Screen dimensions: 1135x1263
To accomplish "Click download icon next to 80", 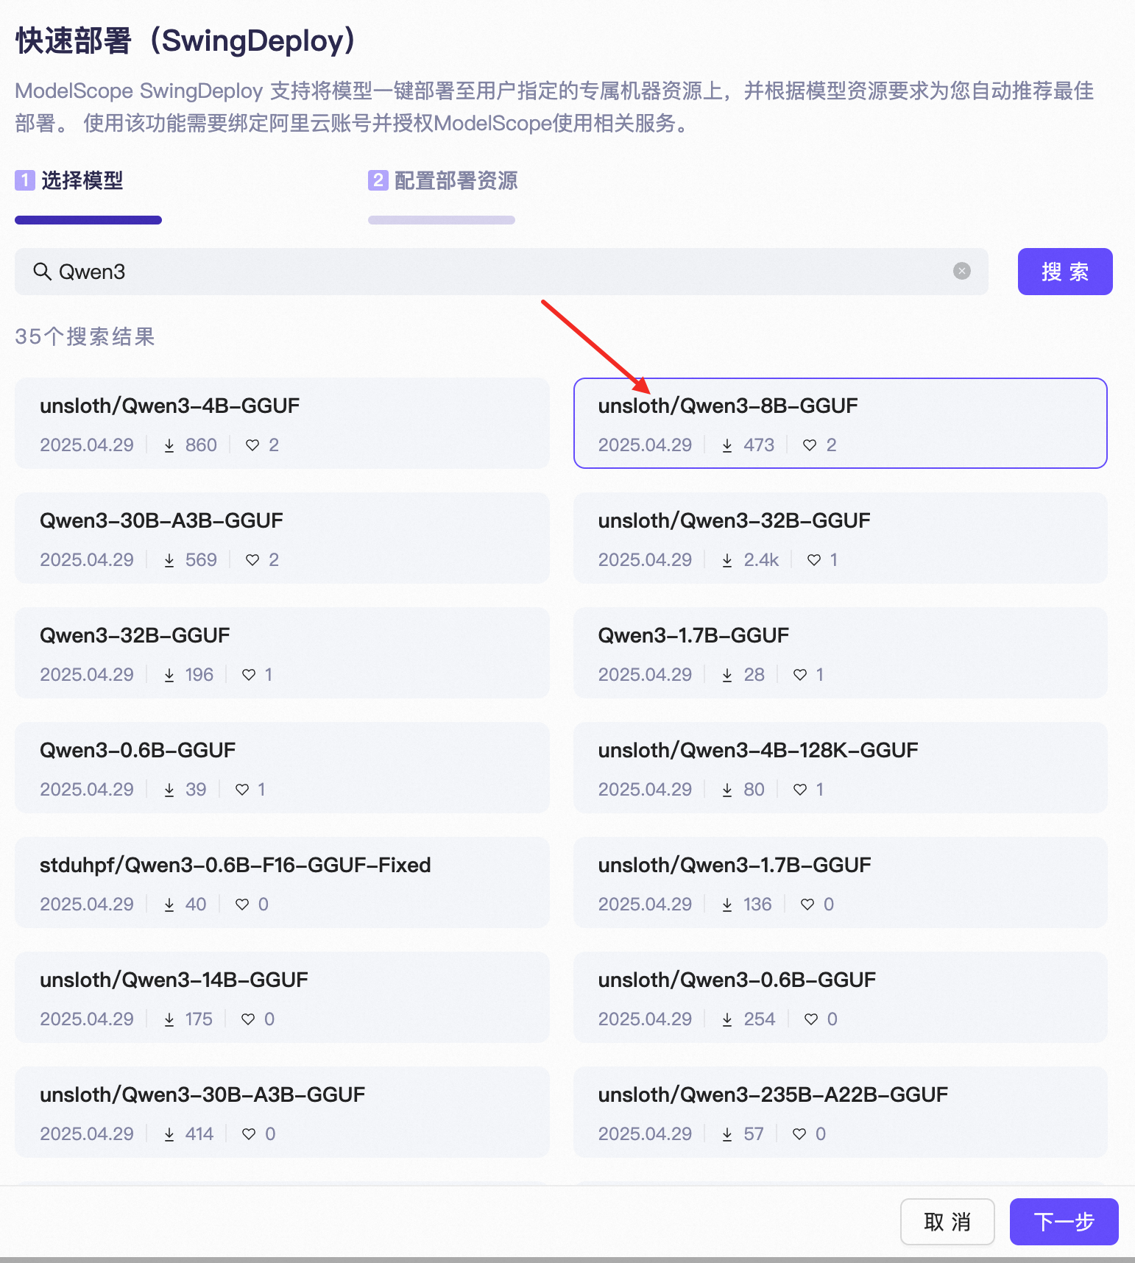I will (727, 790).
